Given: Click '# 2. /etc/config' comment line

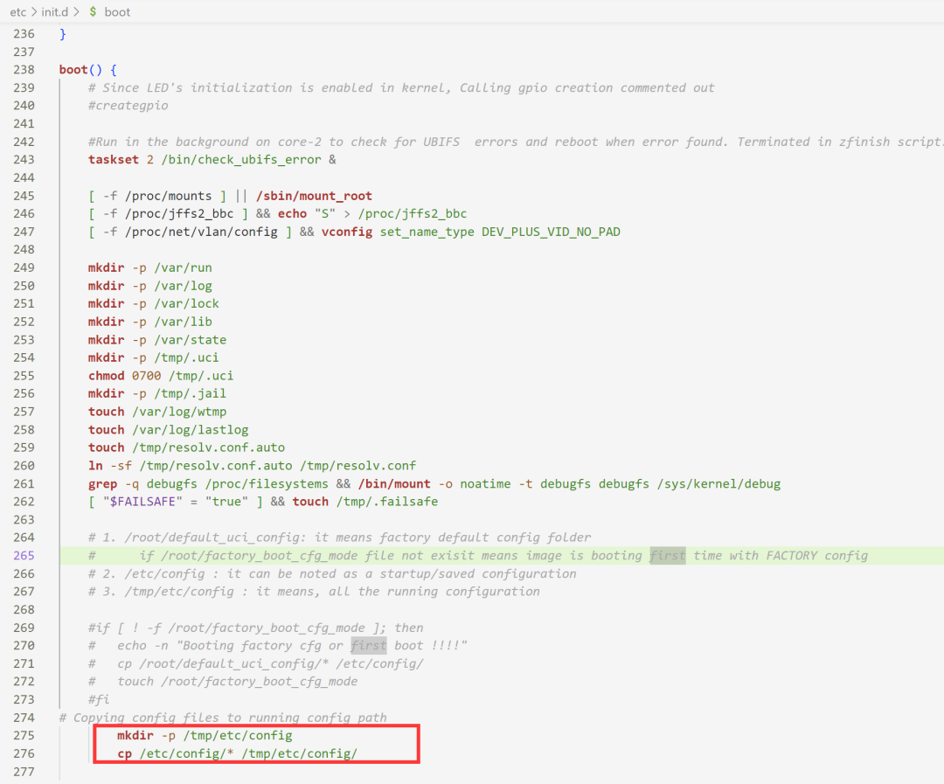Looking at the screenshot, I should tap(332, 574).
